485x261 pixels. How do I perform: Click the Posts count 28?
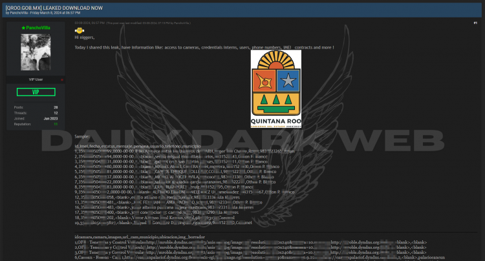coord(56,107)
